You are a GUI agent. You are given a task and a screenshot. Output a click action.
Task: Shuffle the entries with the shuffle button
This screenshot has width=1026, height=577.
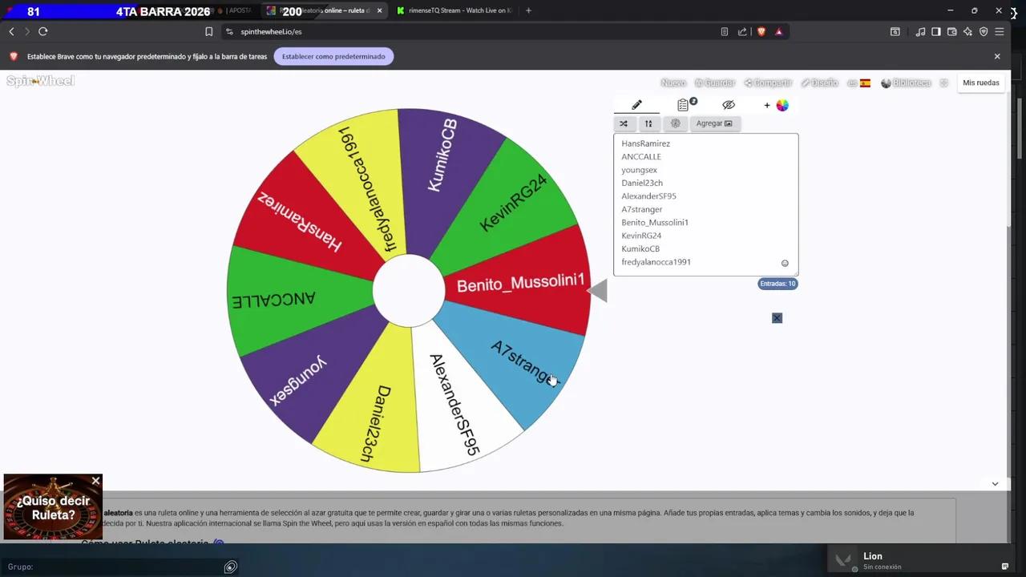click(x=624, y=123)
